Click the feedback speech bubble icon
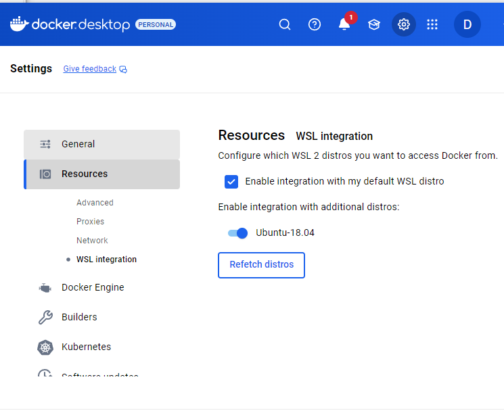Screen dimensions: 504x417 [123, 70]
